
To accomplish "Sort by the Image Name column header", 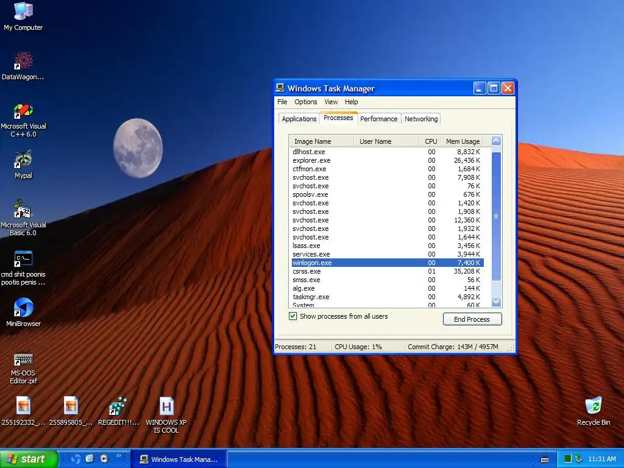I will coord(321,141).
